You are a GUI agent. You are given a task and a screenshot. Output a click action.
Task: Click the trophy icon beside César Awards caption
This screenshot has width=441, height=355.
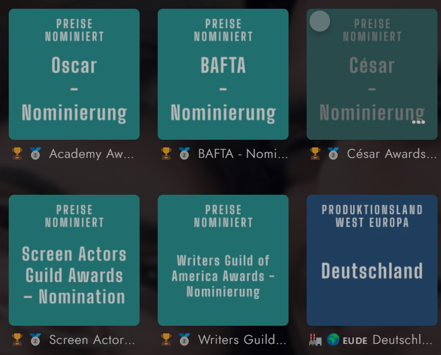pyautogui.click(x=315, y=154)
